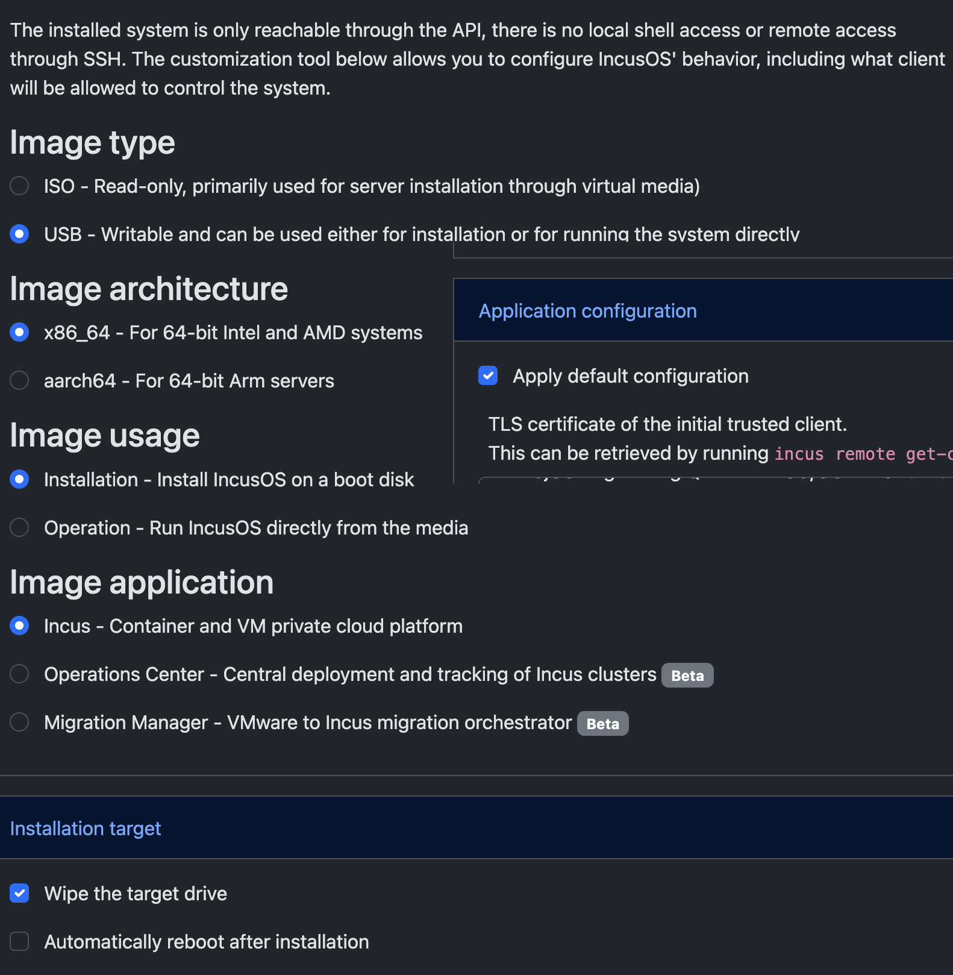Select Incus private cloud platform application
953x975 pixels.
19,625
